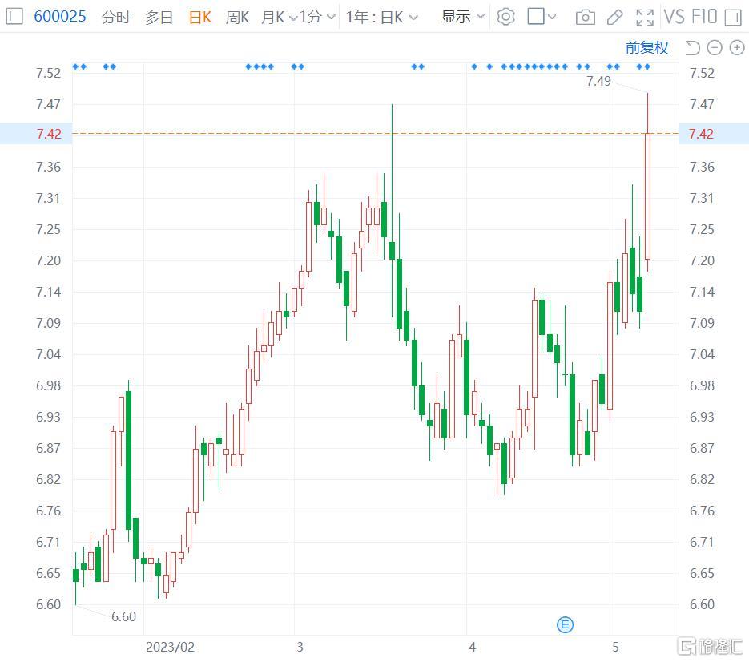Switch to 分时 intraday tab
749x662 pixels.
(115, 17)
